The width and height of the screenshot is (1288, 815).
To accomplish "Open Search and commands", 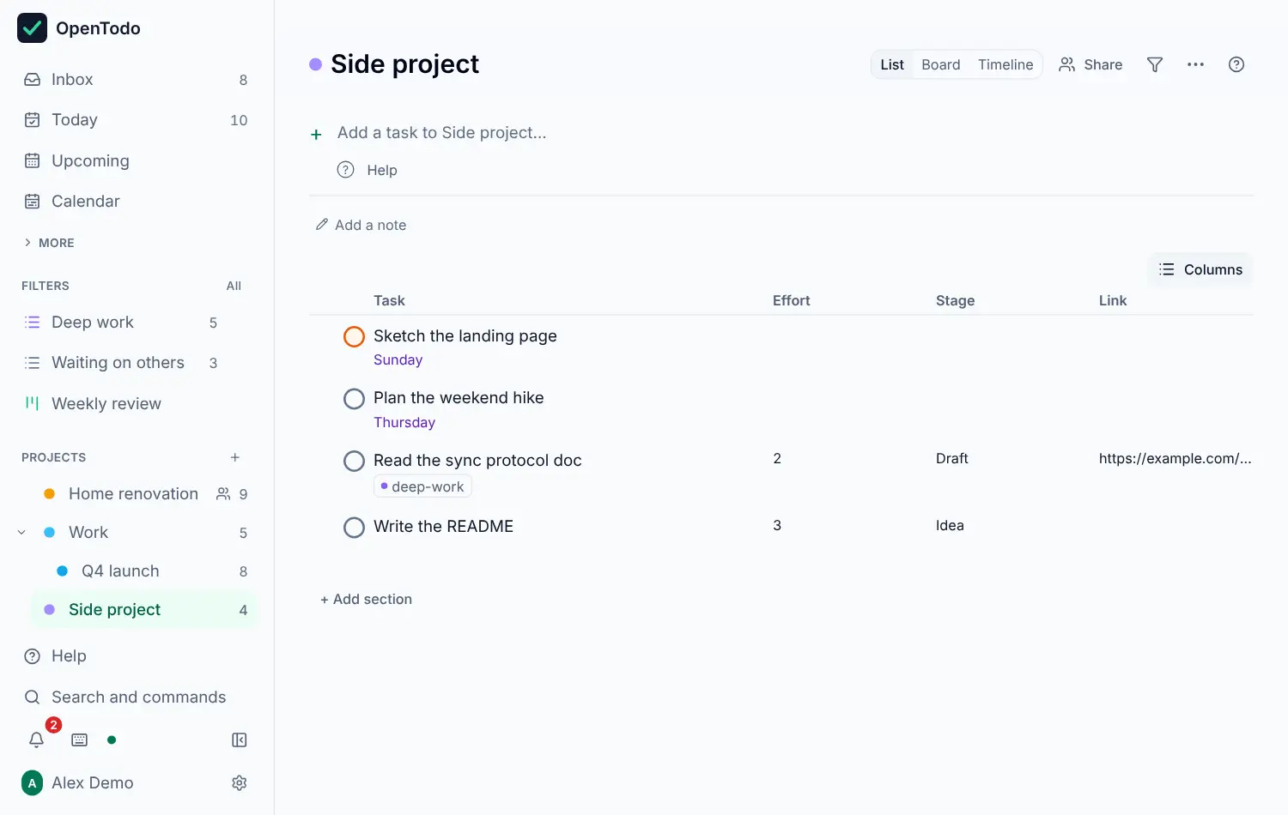I will [x=137, y=697].
